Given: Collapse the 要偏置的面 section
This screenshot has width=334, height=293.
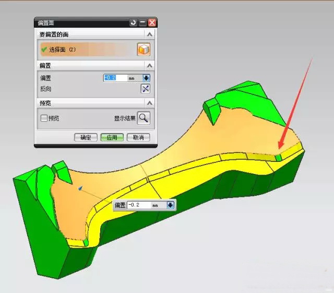Looking at the screenshot, I should pyautogui.click(x=150, y=34).
